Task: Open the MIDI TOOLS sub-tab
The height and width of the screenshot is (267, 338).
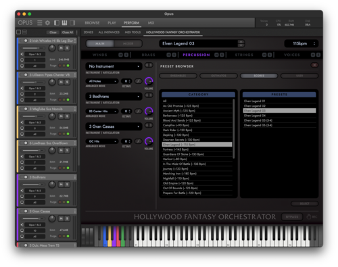Action: coord(132,32)
